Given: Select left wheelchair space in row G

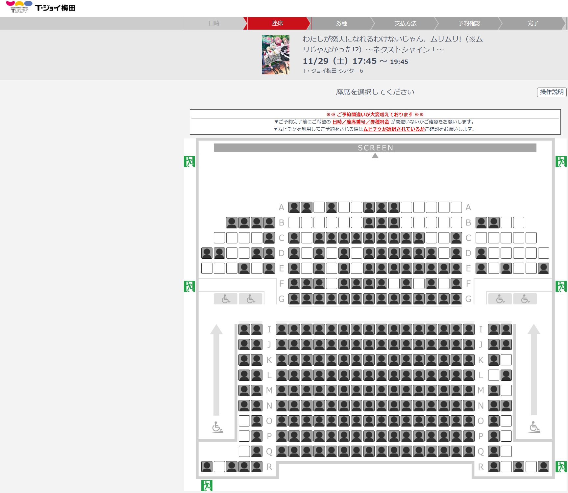Looking at the screenshot, I should [x=226, y=299].
